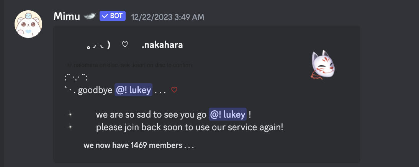
Task: Click the .nakahara embed title
Action: pos(162,45)
